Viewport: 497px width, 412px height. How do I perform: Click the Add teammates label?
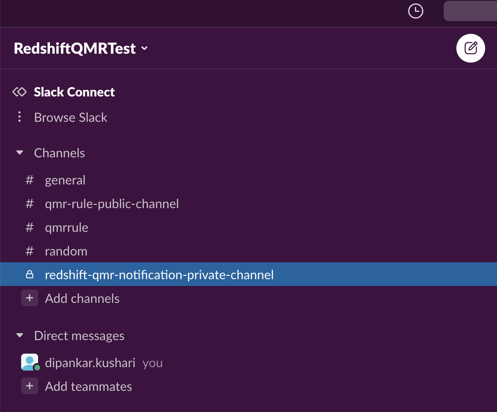click(88, 387)
